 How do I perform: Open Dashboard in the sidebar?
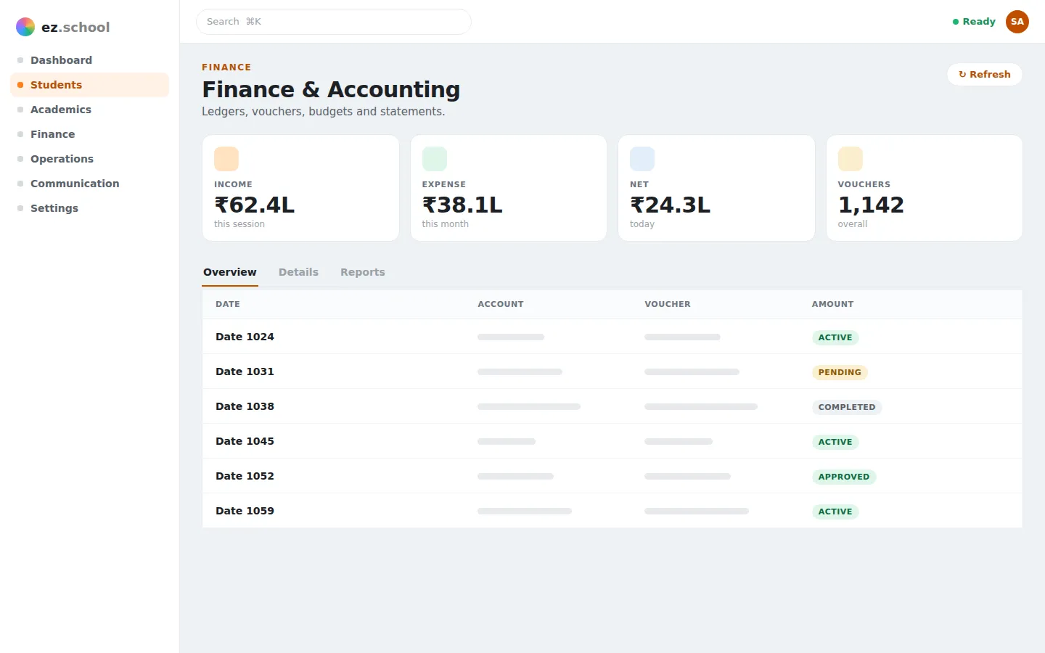pos(90,60)
